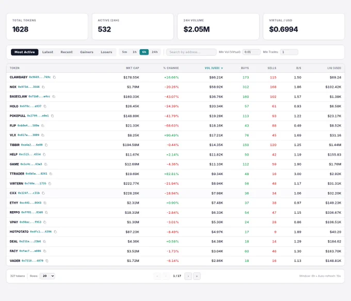This screenshot has width=351, height=301.
Task: Go to the previous page
Action: pyautogui.click(x=166, y=276)
